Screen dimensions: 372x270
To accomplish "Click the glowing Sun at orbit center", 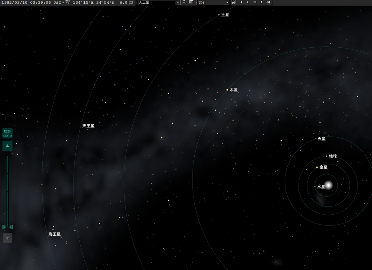I will (x=328, y=185).
